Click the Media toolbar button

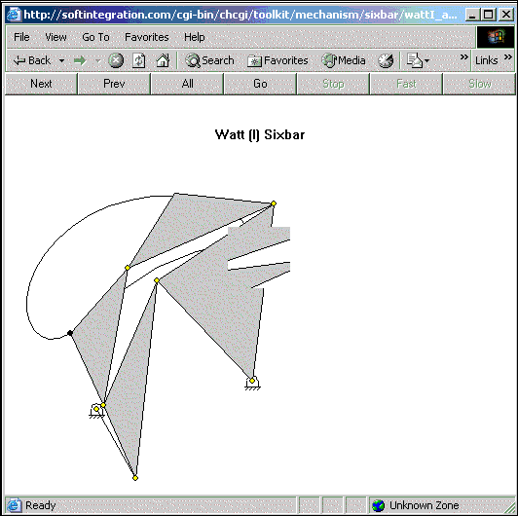click(x=344, y=60)
